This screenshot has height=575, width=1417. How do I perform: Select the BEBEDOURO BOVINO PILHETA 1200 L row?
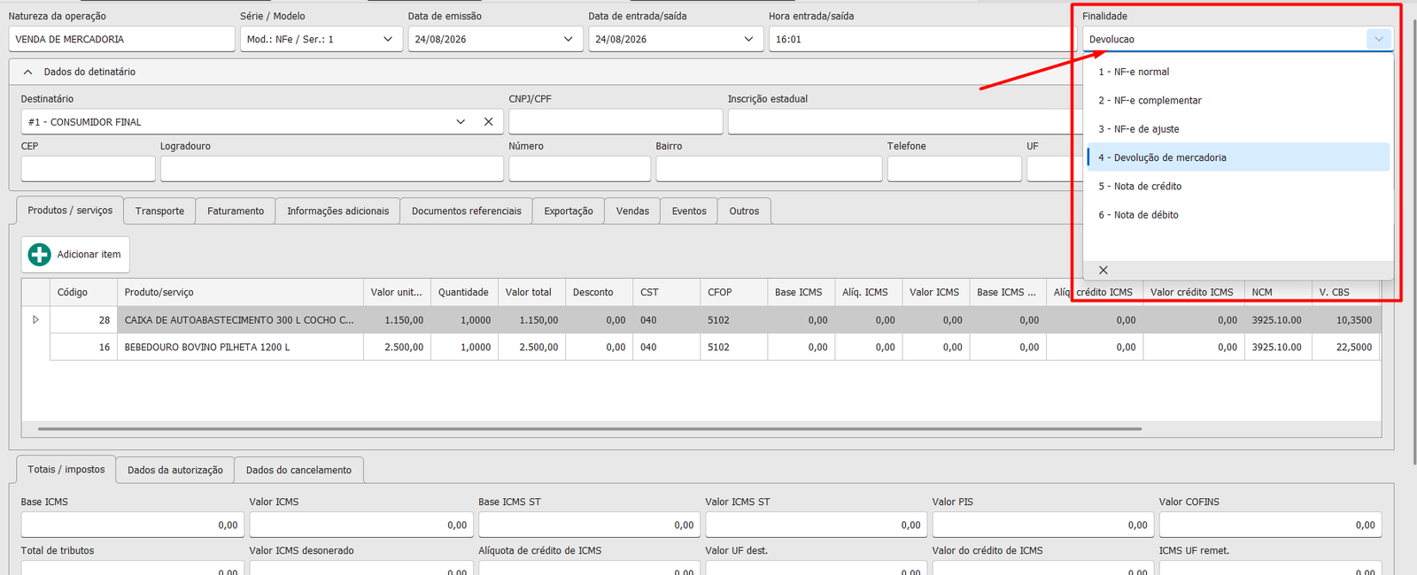701,347
